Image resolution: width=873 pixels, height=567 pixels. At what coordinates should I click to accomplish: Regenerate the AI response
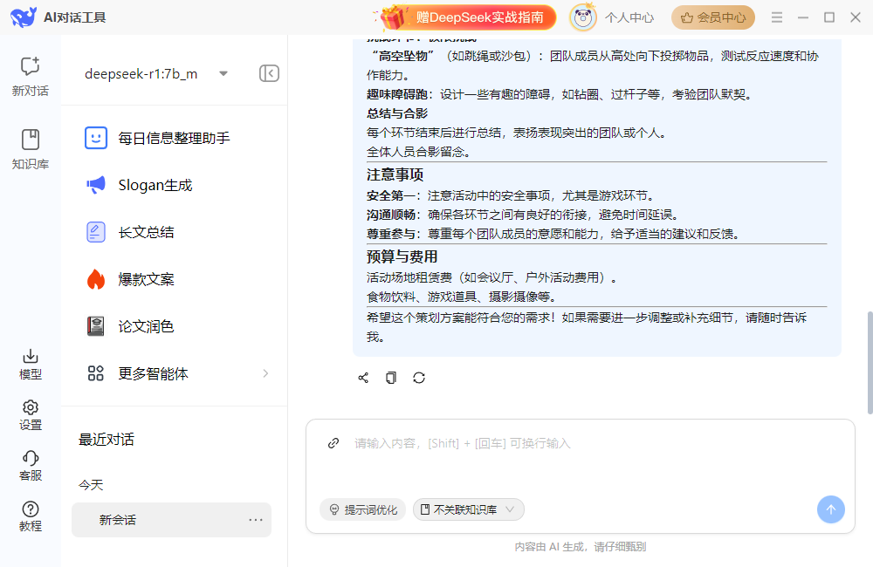pos(419,378)
